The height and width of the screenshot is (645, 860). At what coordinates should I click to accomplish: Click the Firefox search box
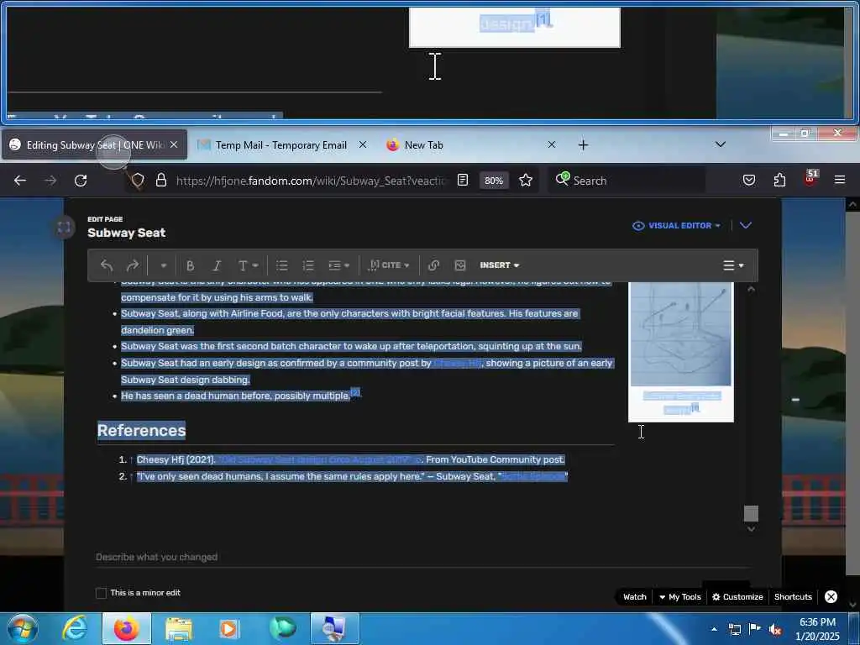627,181
